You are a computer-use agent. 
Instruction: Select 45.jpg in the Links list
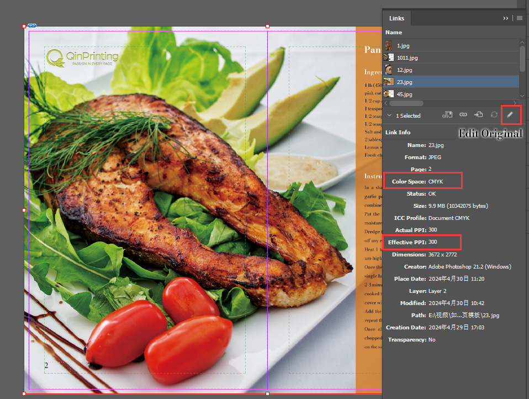(451, 94)
